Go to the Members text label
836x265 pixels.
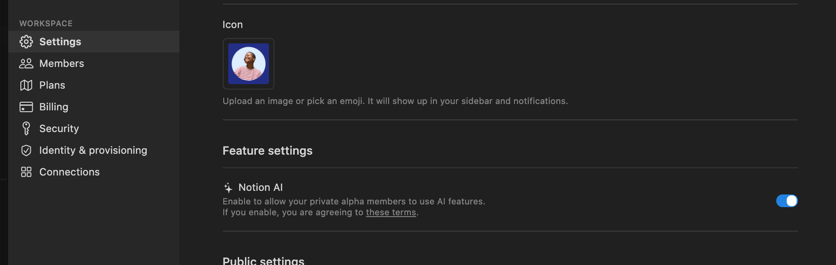pos(62,63)
